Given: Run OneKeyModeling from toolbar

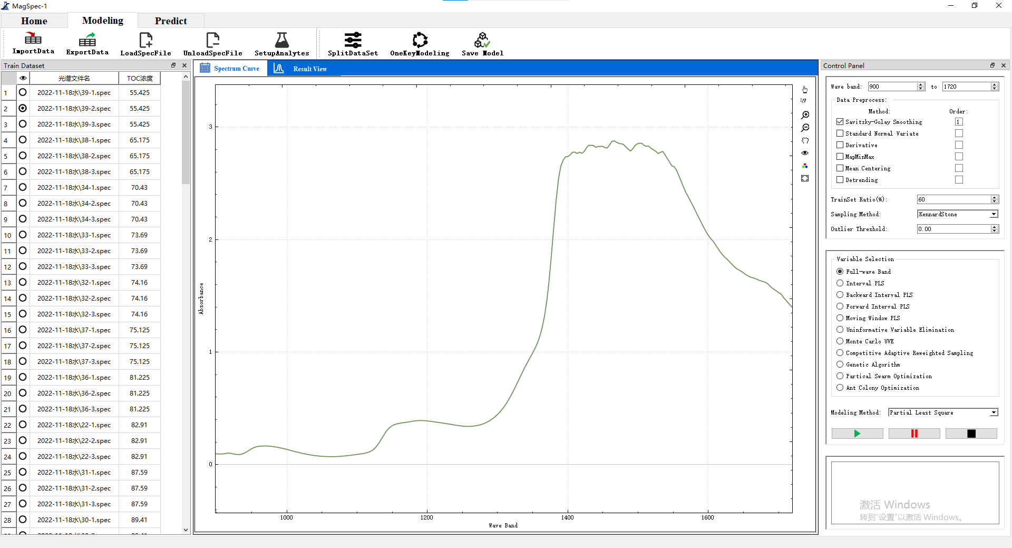Looking at the screenshot, I should (x=420, y=44).
